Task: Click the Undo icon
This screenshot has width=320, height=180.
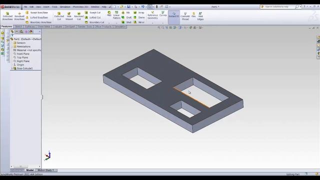Action: click(143, 6)
